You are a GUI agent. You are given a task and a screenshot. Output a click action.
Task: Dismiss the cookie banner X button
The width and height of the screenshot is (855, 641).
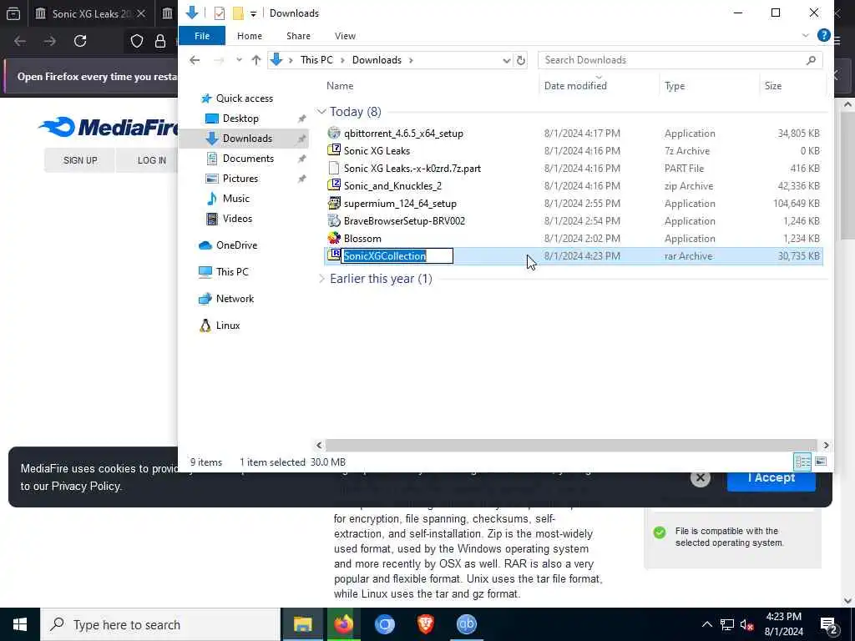click(701, 478)
